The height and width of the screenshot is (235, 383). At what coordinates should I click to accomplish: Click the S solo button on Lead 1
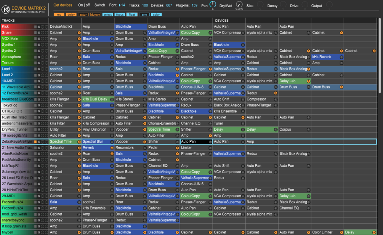39,69
